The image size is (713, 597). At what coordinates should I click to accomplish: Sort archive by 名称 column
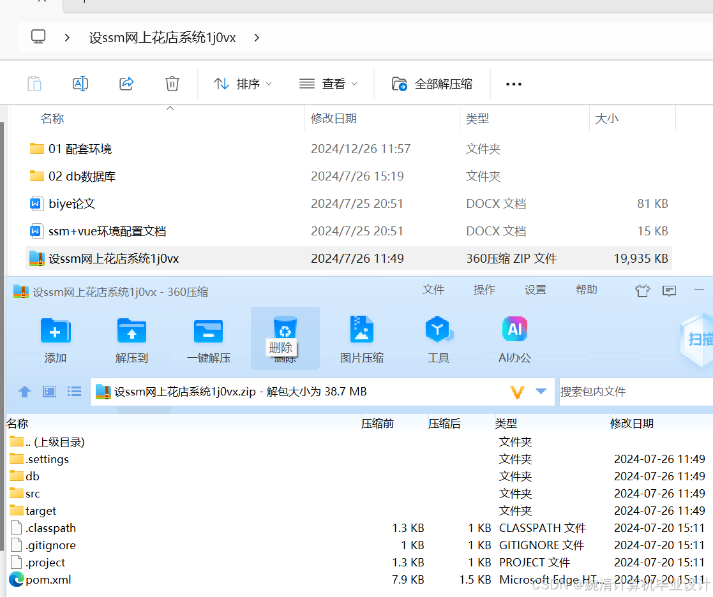(18, 424)
